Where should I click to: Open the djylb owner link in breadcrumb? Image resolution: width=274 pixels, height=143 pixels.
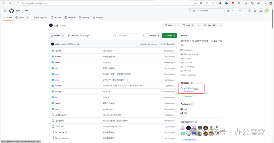(18, 11)
